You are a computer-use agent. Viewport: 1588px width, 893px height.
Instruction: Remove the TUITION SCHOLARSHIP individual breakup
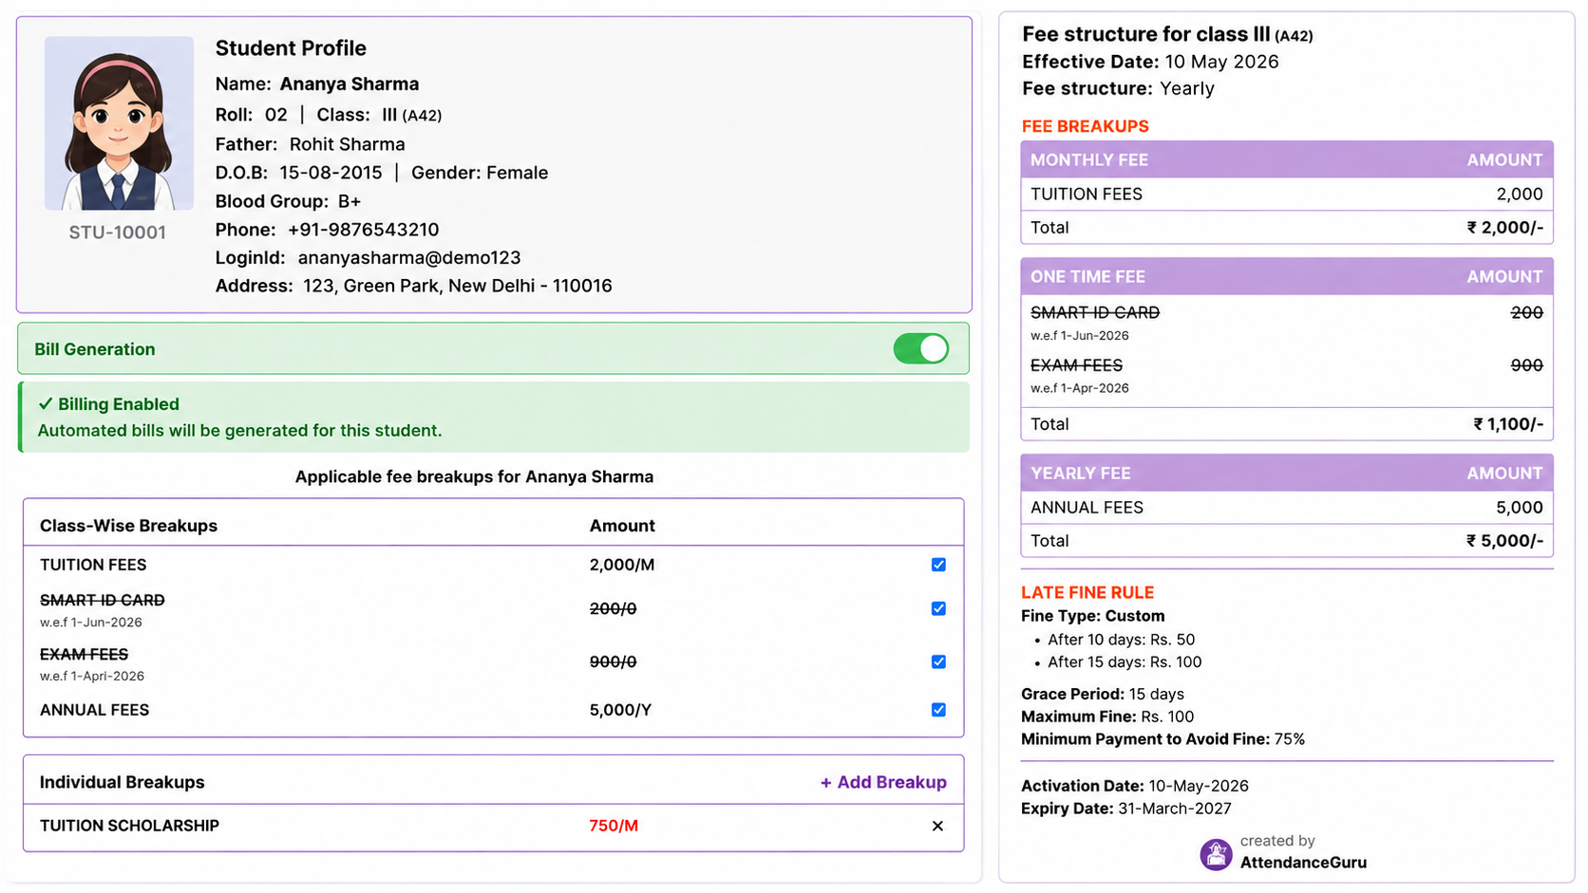coord(937,826)
